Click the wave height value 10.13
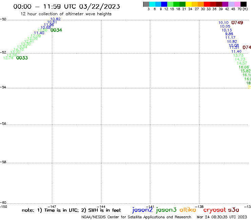Image resolution: width=251 pixels, height=220 pixels. 227,30
